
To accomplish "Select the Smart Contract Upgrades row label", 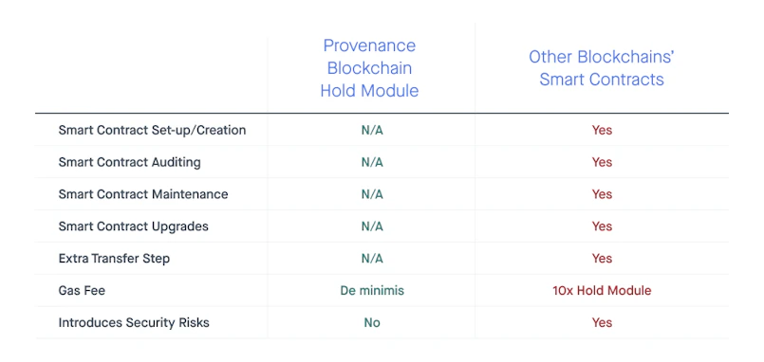I will 134,226.
